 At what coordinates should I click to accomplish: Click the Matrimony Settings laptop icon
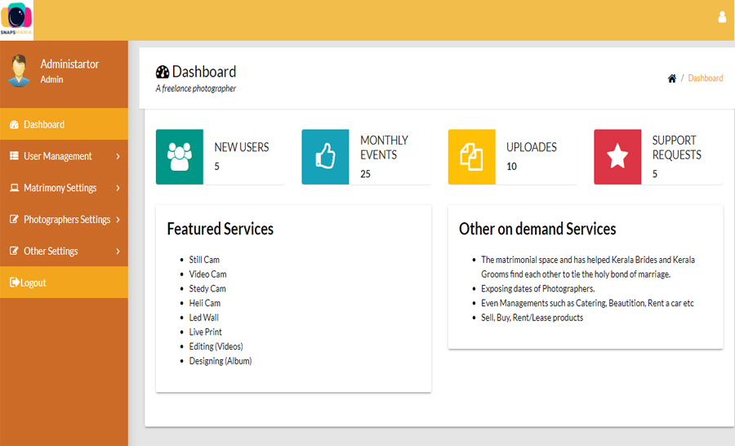coord(14,188)
